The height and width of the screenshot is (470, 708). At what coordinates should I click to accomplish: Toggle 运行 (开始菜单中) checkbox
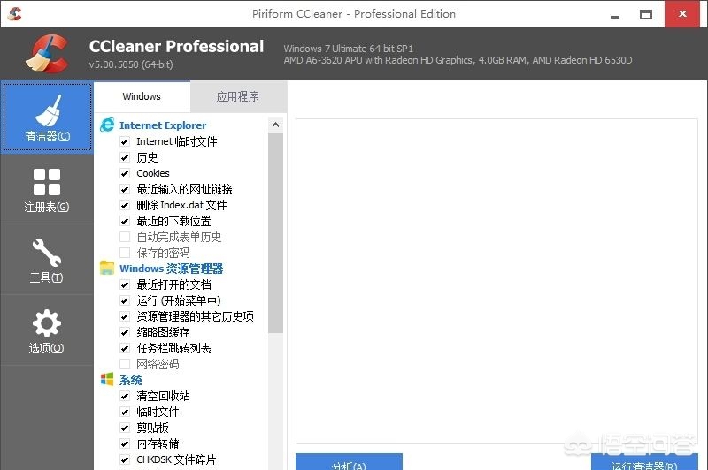pyautogui.click(x=125, y=300)
